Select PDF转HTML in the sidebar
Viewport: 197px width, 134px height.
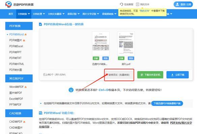17,64
